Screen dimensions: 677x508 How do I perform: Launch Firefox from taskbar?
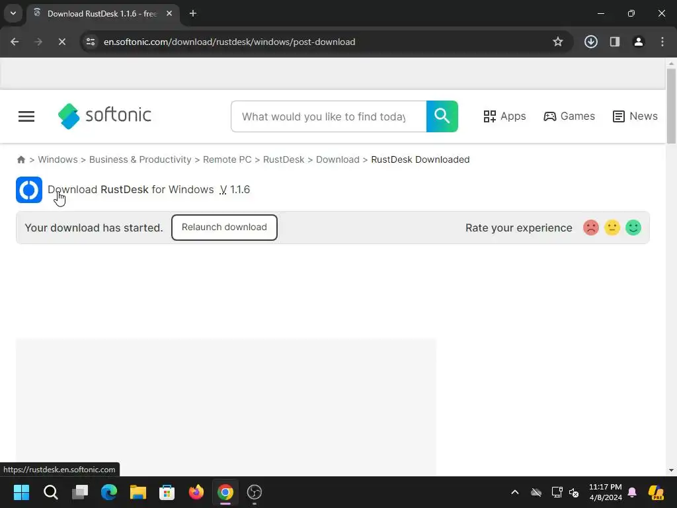point(196,492)
